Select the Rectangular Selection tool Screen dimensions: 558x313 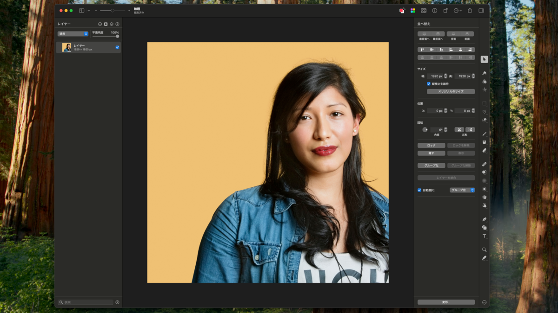pyautogui.click(x=484, y=103)
